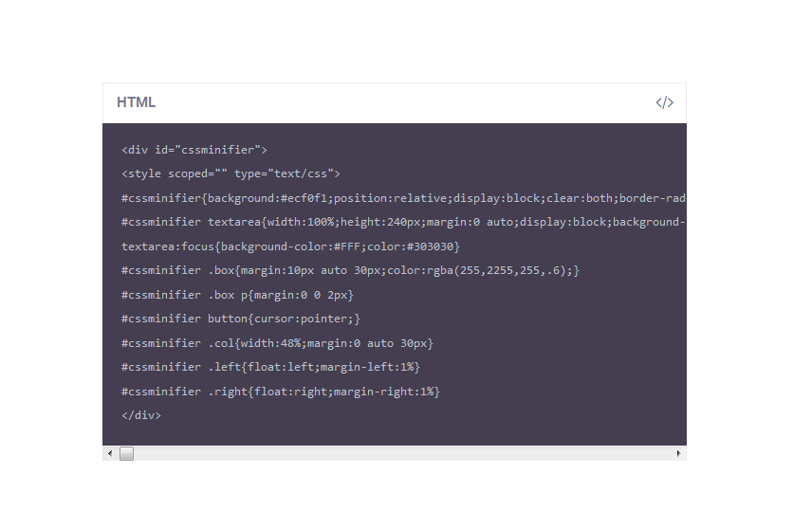
Task: Click the textarea:focus rule line
Action: [x=290, y=246]
